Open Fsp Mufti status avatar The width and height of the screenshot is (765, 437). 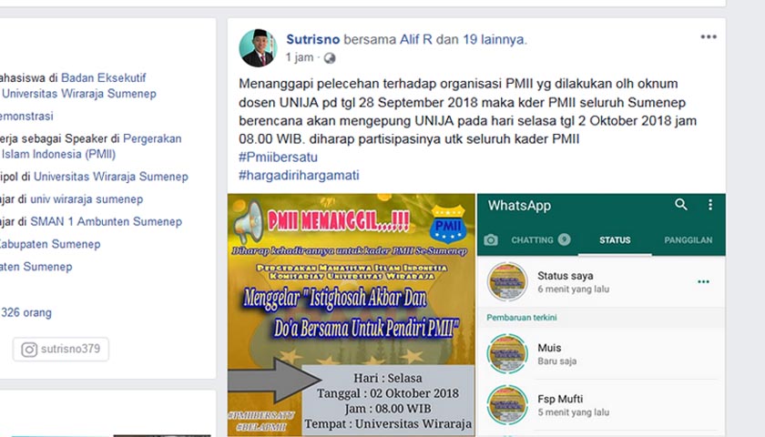click(x=507, y=405)
